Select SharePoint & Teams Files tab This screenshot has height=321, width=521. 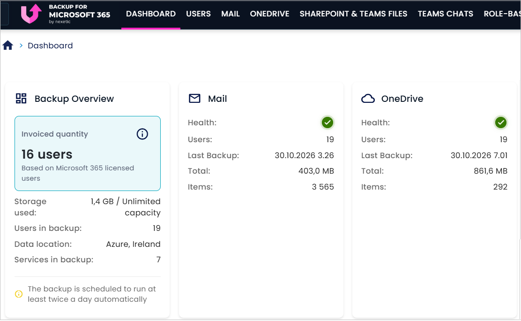pyautogui.click(x=353, y=14)
